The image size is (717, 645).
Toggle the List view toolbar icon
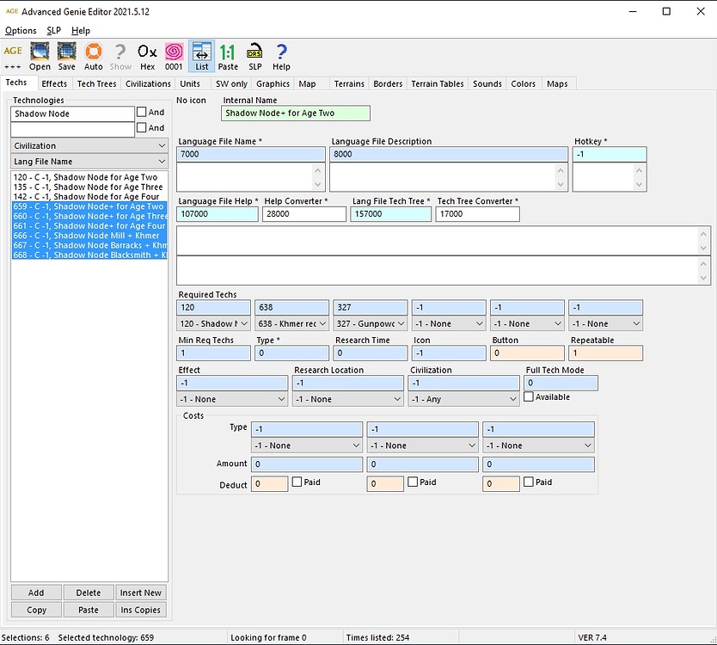click(x=201, y=55)
